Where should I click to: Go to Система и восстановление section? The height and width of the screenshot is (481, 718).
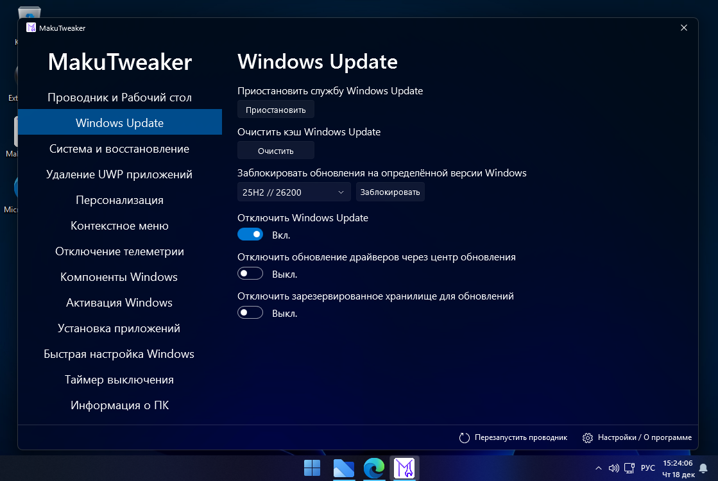(x=119, y=149)
